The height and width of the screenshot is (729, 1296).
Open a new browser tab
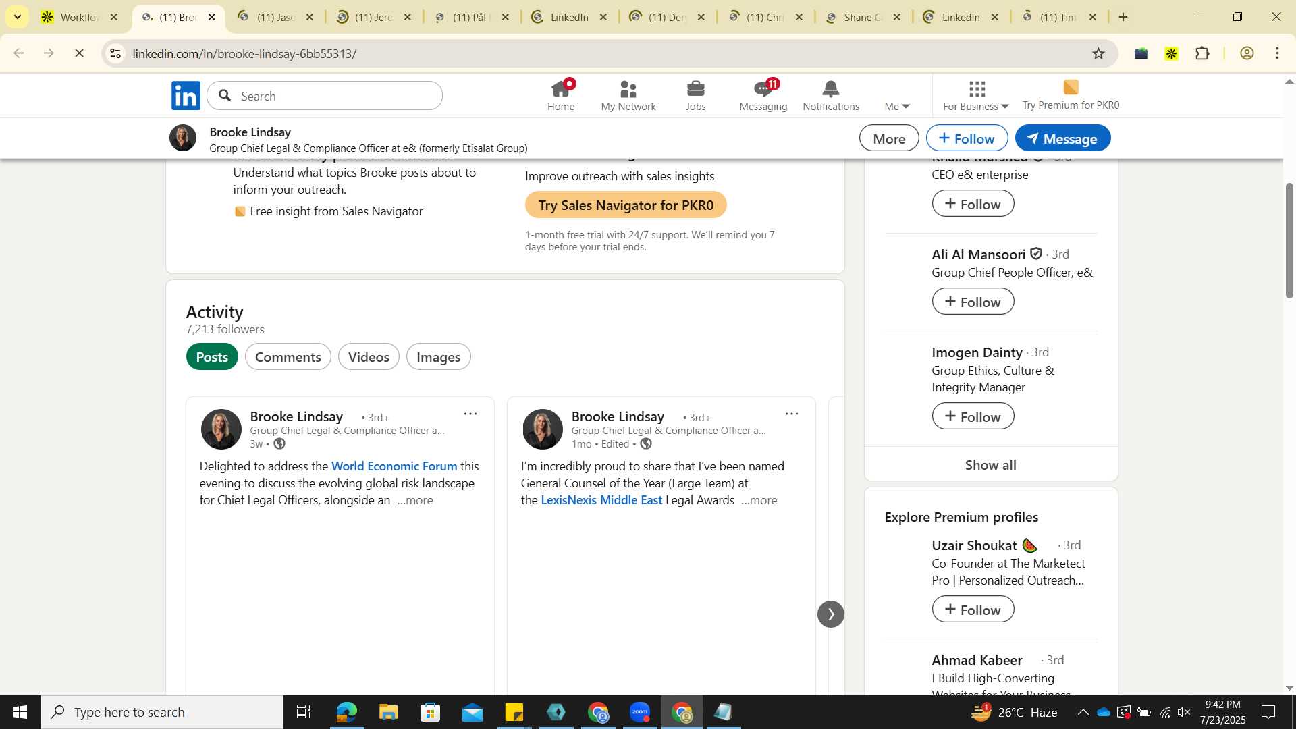point(1123,17)
